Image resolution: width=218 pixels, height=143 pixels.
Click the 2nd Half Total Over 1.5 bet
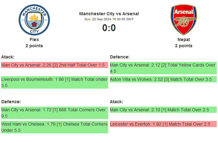click(54, 65)
